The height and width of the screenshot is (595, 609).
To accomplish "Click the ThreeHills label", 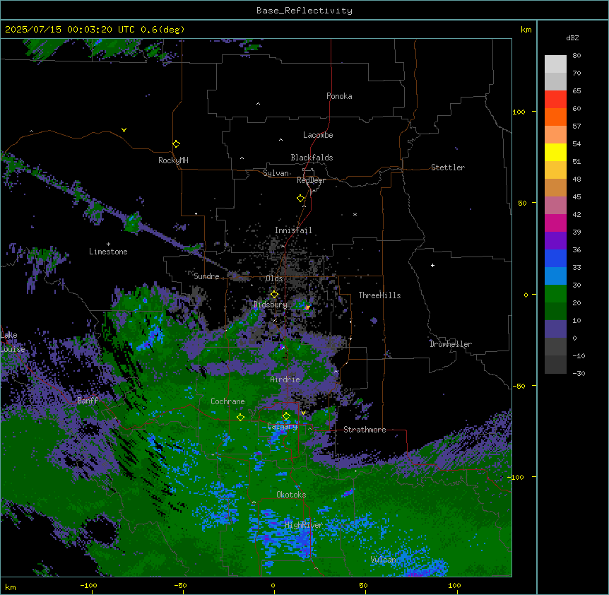I will pos(379,295).
